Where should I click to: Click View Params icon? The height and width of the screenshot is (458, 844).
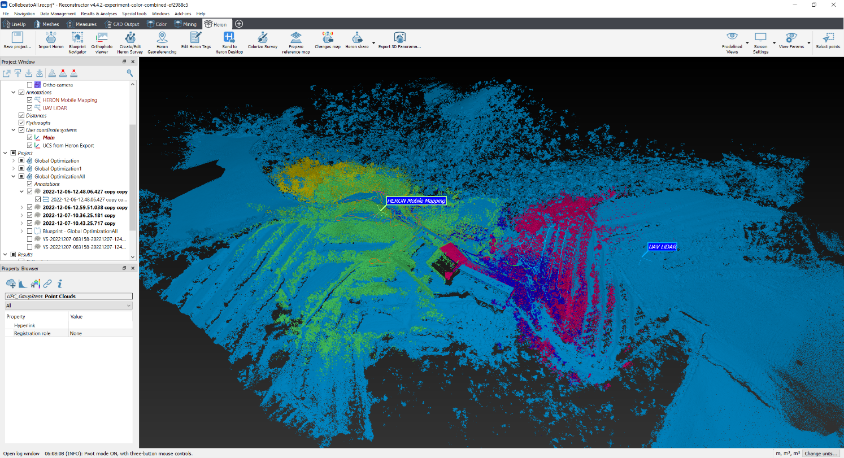(x=791, y=38)
